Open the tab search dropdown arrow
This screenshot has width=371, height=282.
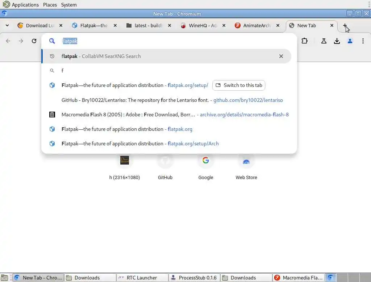[x=7, y=25]
